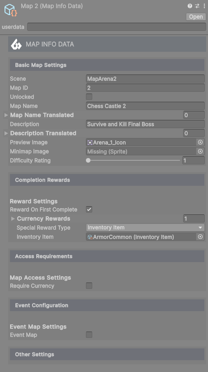The height and width of the screenshot is (372, 208).
Task: Expand the Currency Rewards list
Action: pyautogui.click(x=13, y=218)
